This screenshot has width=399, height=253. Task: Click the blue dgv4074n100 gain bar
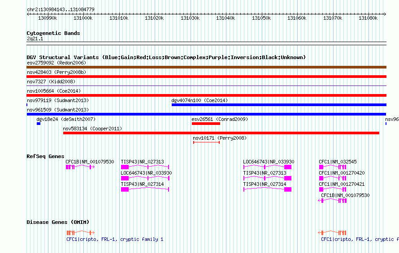(x=279, y=105)
